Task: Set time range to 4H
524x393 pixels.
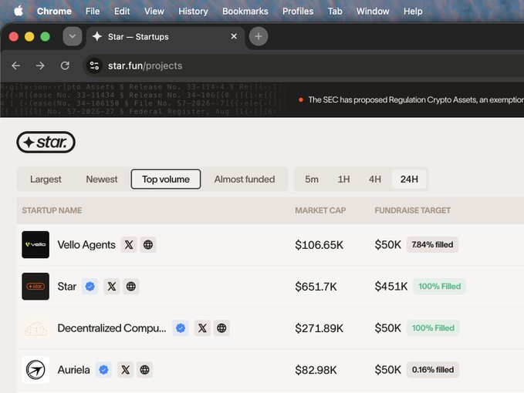Action: [x=375, y=179]
